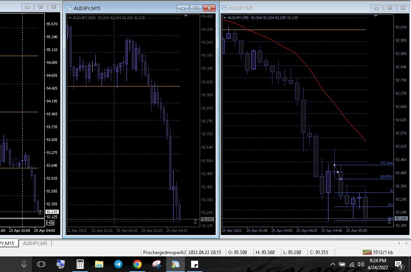
Task: Click the scissors marker in M15 chart corner
Action: pyautogui.click(x=195, y=222)
